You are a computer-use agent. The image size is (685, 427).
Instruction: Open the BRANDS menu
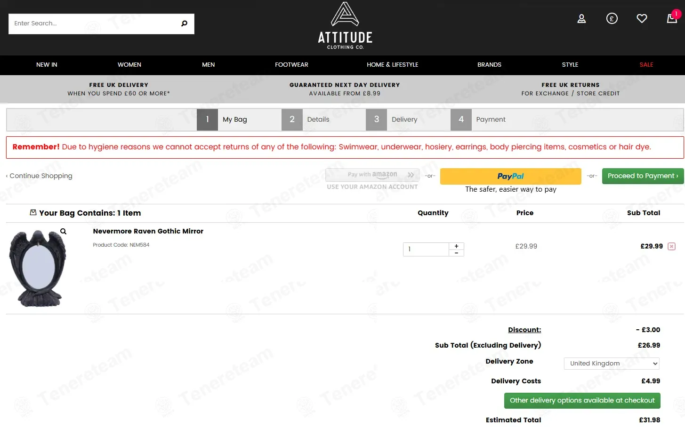tap(490, 65)
